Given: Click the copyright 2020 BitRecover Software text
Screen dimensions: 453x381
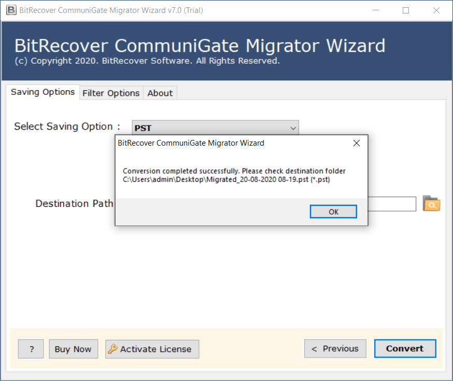Looking at the screenshot, I should coord(147,61).
